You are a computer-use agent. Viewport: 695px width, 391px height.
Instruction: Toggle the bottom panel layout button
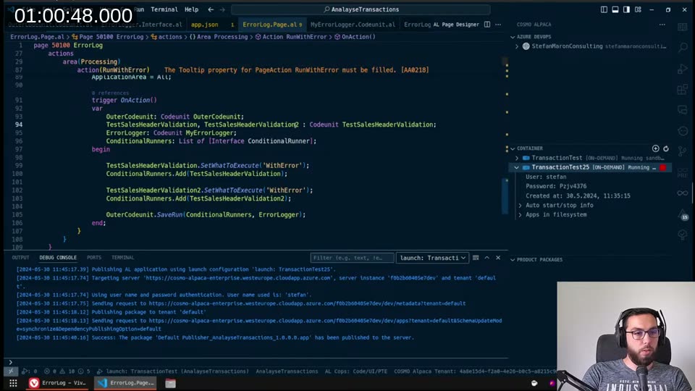(617, 9)
